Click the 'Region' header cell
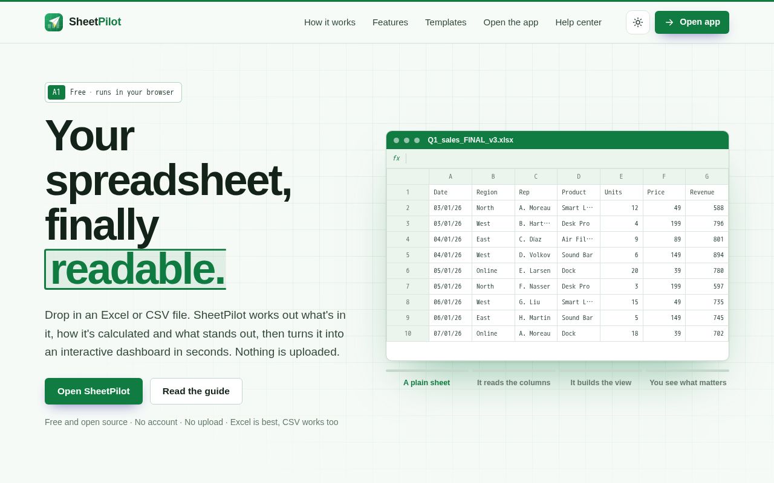This screenshot has height=483, width=774. click(493, 192)
